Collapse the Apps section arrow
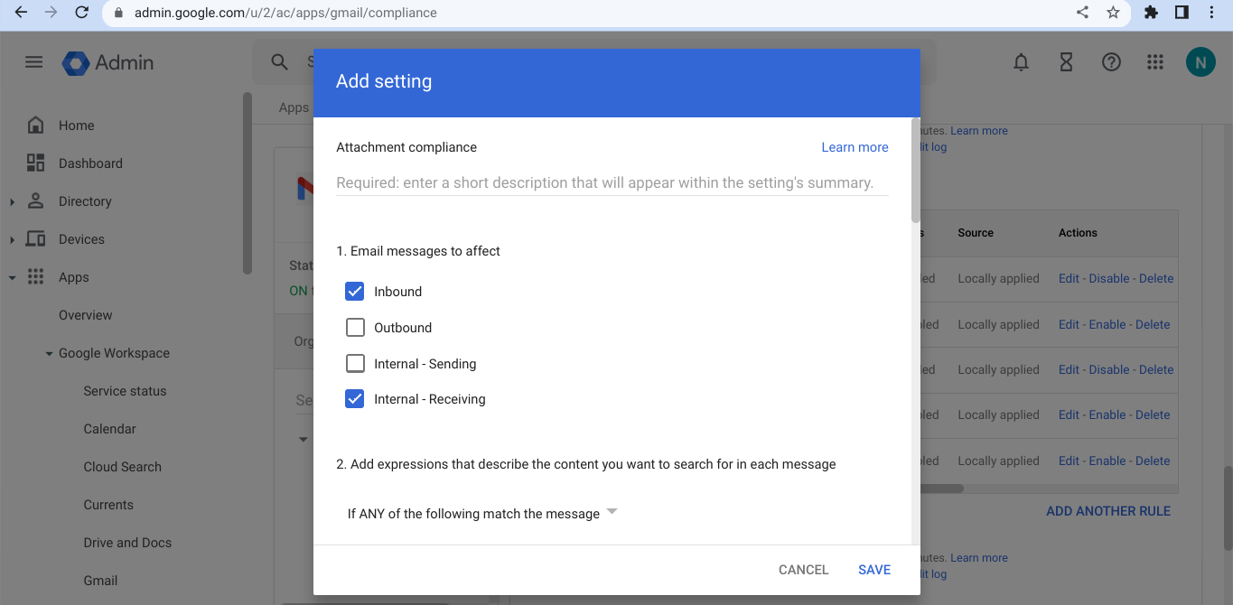This screenshot has width=1233, height=605. pyautogui.click(x=12, y=278)
